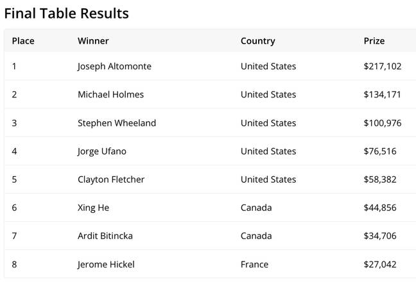Click the name Ardit Bitincka
This screenshot has width=416, height=284.
[105, 236]
